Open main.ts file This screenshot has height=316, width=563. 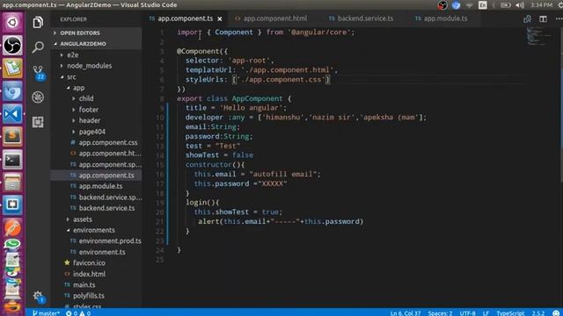96,284
